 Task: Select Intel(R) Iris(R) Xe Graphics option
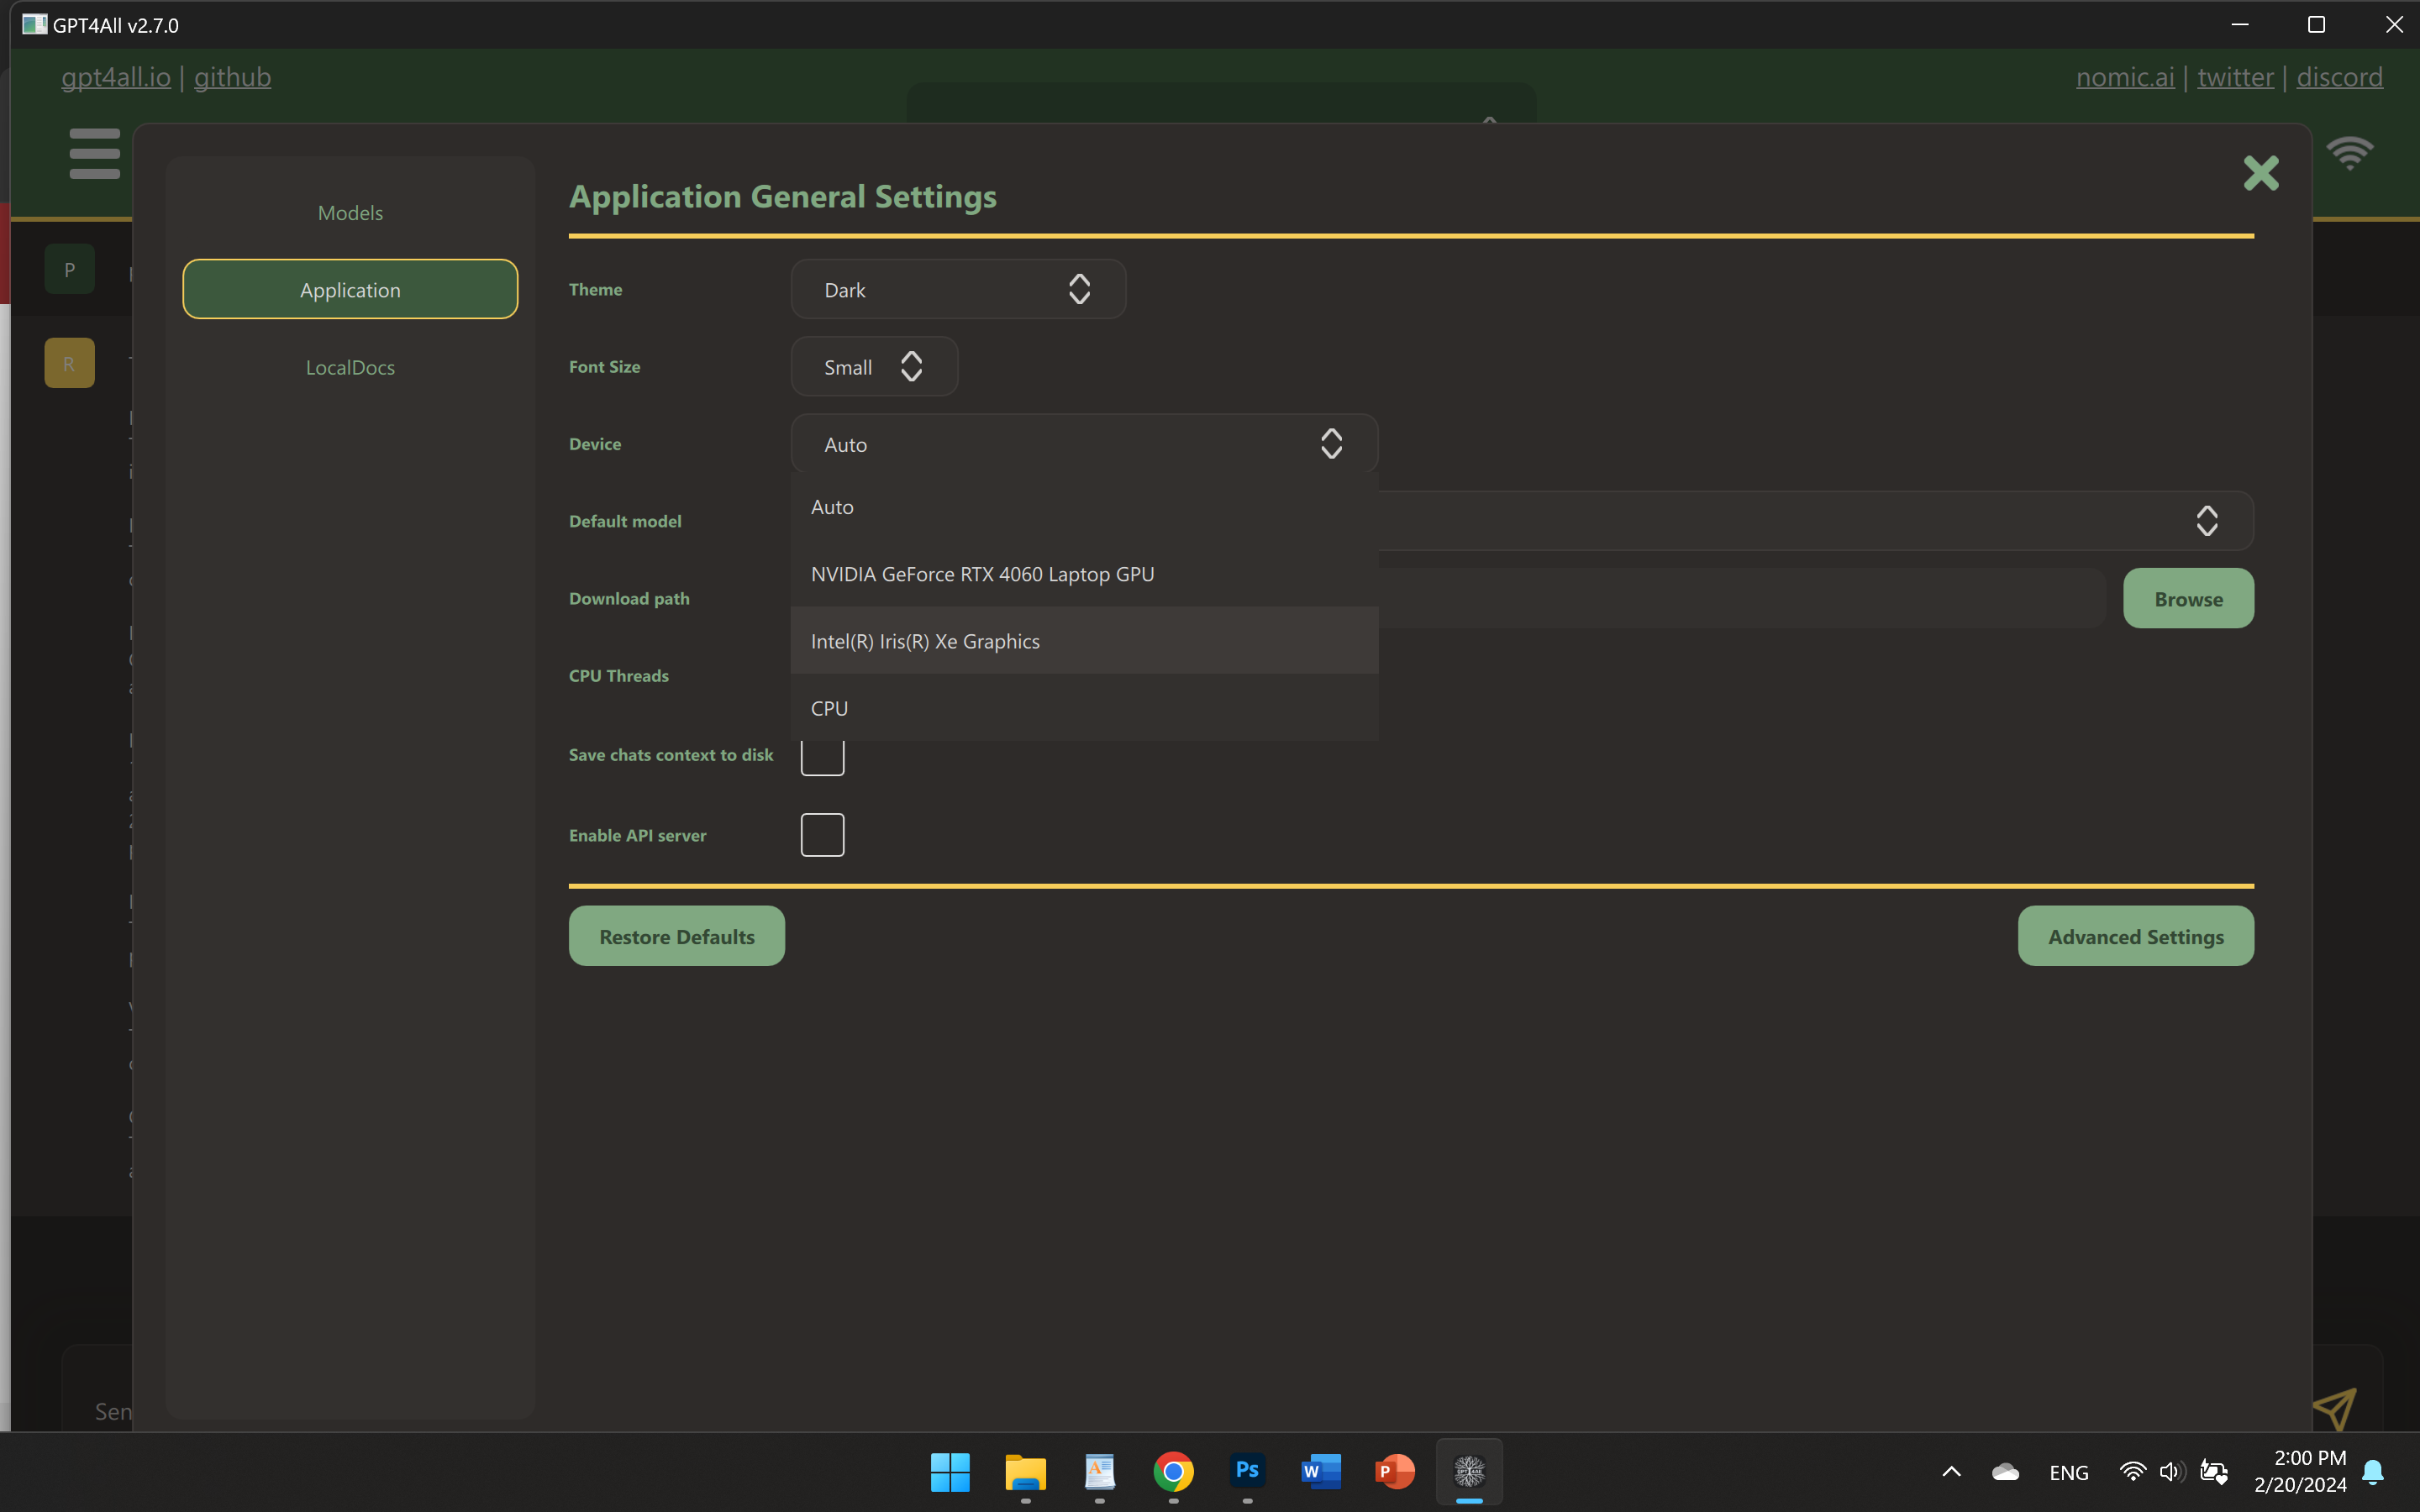(x=1084, y=640)
